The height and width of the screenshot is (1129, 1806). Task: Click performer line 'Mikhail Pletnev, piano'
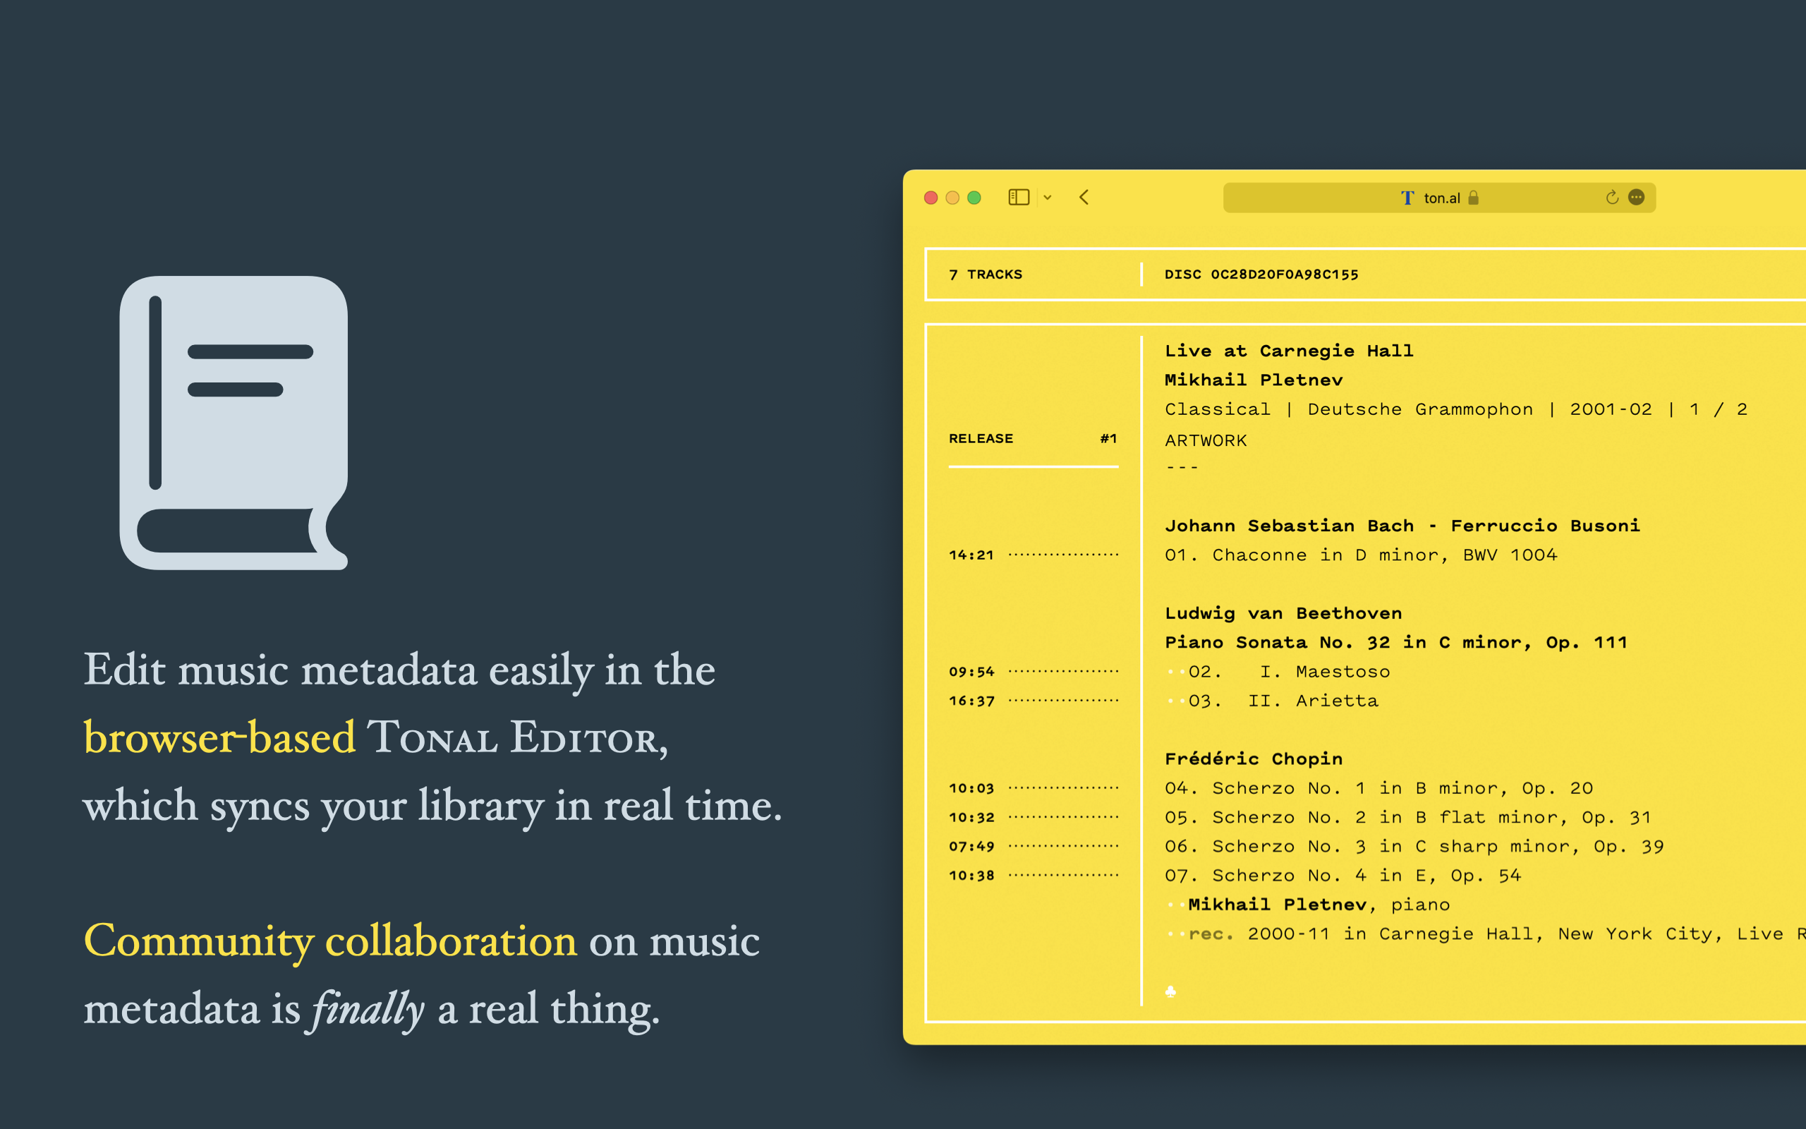click(x=1319, y=904)
